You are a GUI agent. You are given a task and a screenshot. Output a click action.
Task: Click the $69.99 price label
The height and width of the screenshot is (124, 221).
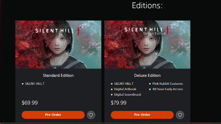click(30, 103)
